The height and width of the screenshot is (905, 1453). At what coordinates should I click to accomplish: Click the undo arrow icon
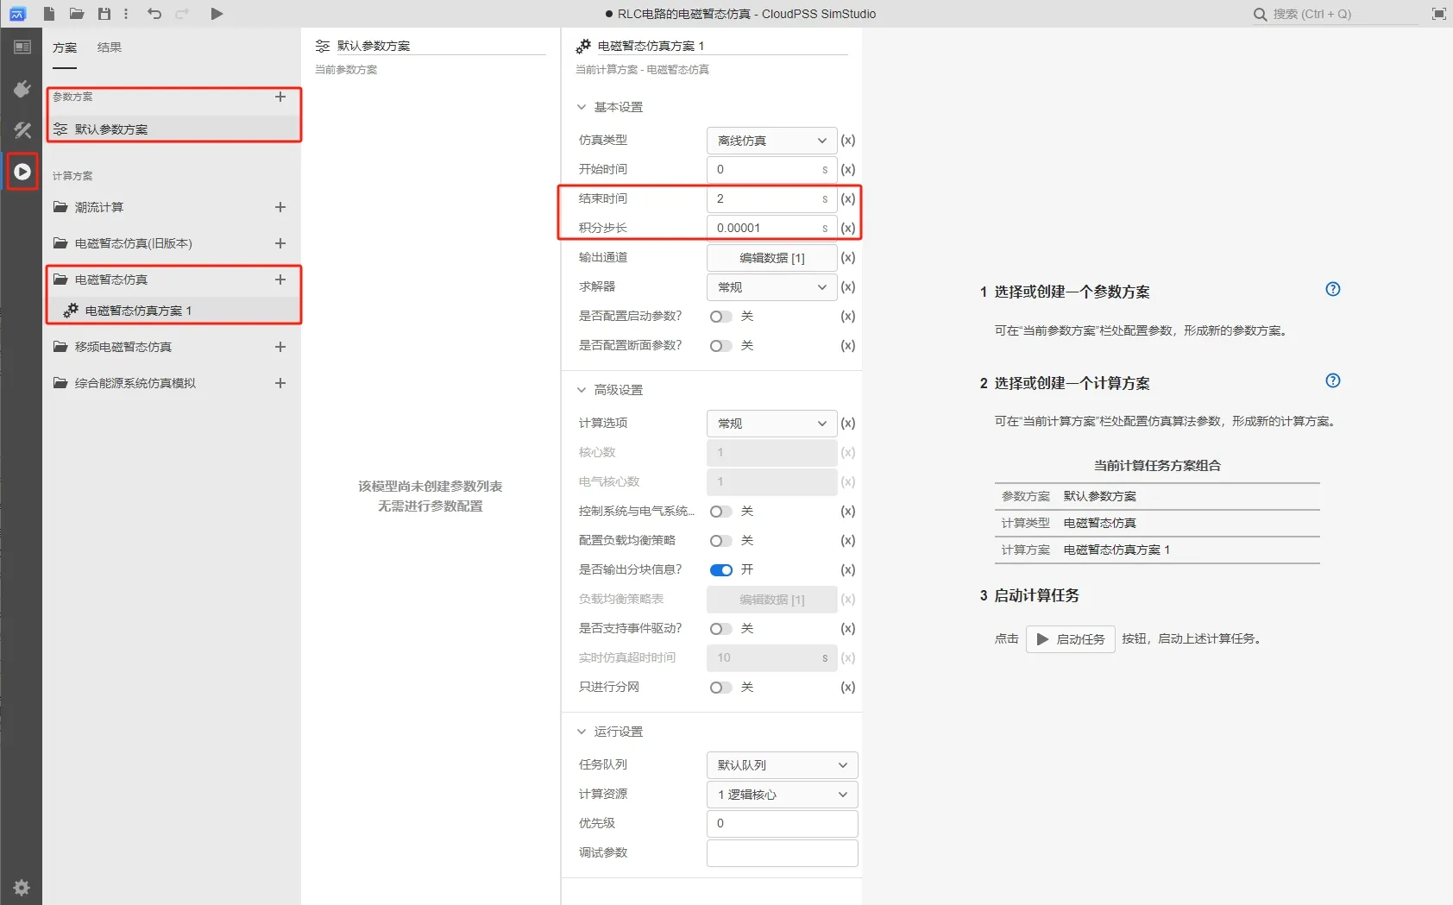click(x=154, y=14)
